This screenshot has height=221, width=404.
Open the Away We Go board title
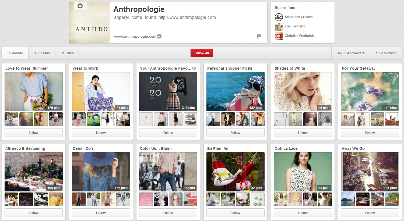(x=353, y=148)
